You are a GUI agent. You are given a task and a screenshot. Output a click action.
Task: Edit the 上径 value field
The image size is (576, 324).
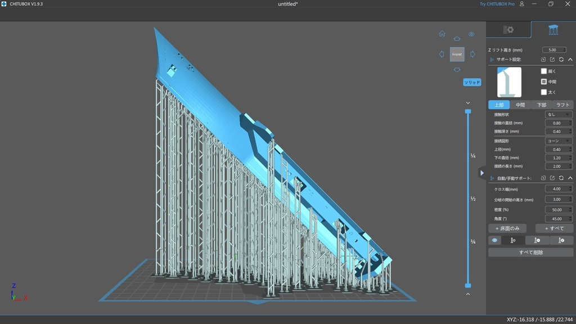tap(559, 150)
